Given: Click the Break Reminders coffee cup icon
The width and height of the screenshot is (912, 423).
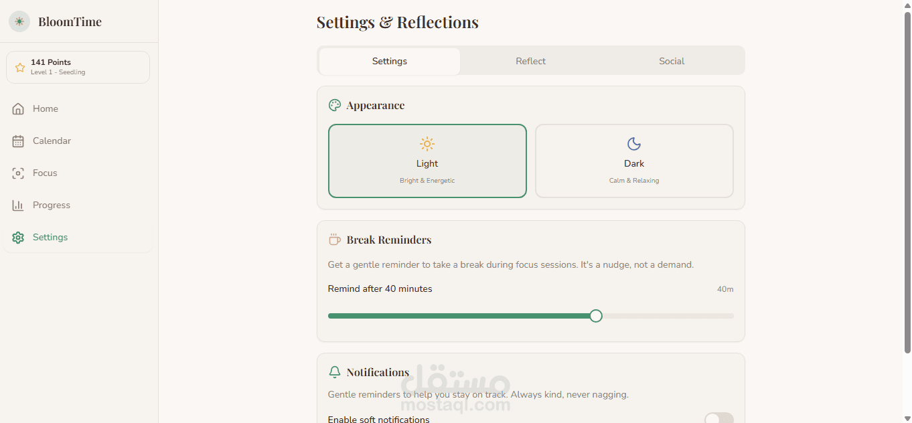Looking at the screenshot, I should 335,240.
